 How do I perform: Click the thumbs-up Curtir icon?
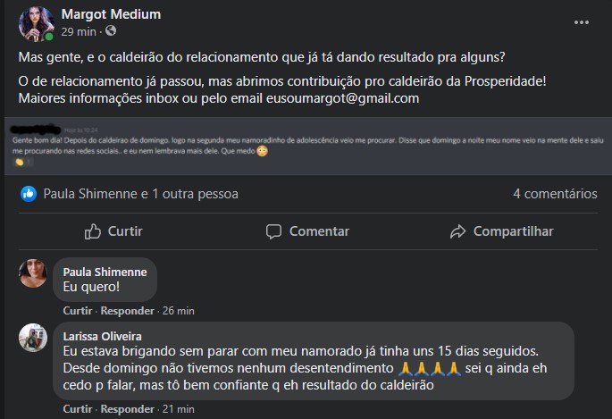point(93,231)
